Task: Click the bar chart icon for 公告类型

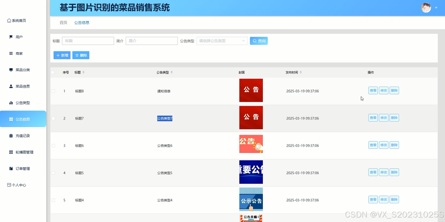Action: pos(11,103)
